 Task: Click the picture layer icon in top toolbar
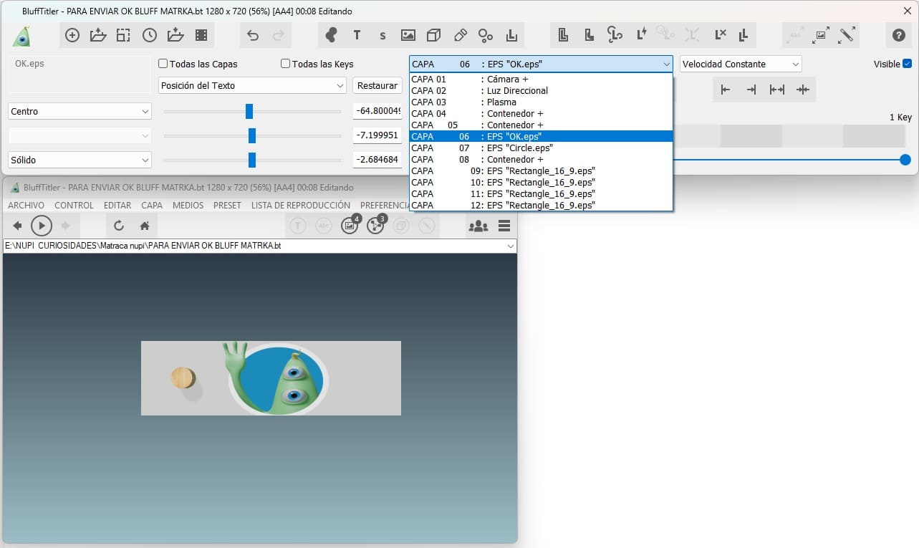click(x=408, y=35)
